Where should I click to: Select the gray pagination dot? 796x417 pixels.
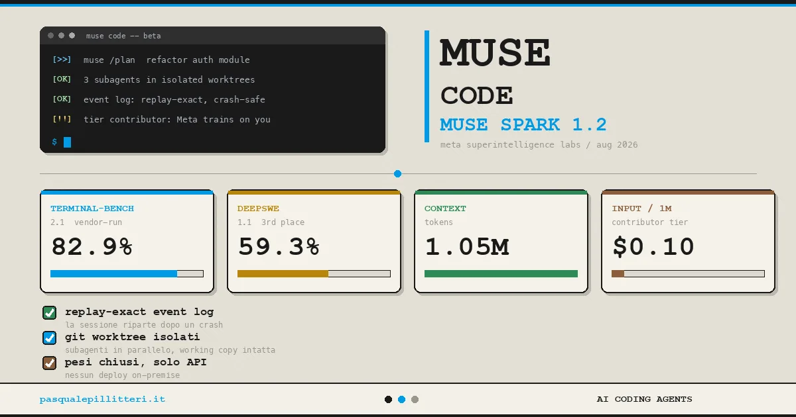tap(415, 399)
